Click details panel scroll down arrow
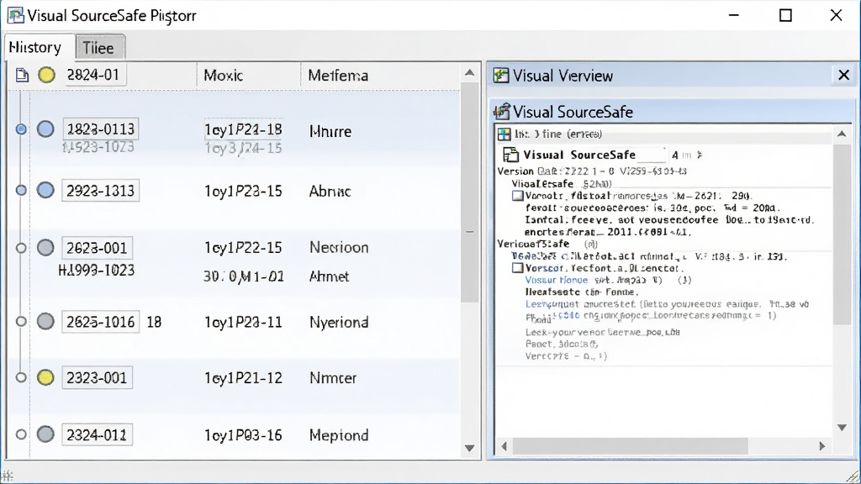The width and height of the screenshot is (861, 484). coord(842,428)
